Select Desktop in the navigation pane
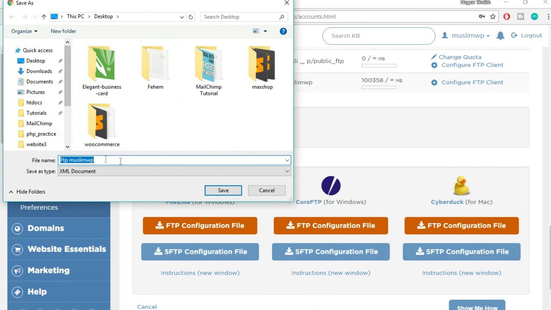The height and width of the screenshot is (310, 551). [36, 61]
